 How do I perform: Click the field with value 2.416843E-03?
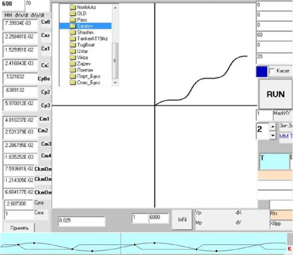click(x=20, y=65)
